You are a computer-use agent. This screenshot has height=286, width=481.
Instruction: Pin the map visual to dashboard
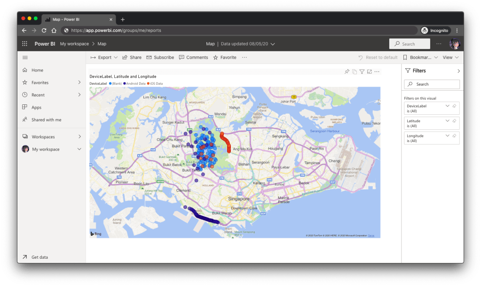[347, 71]
